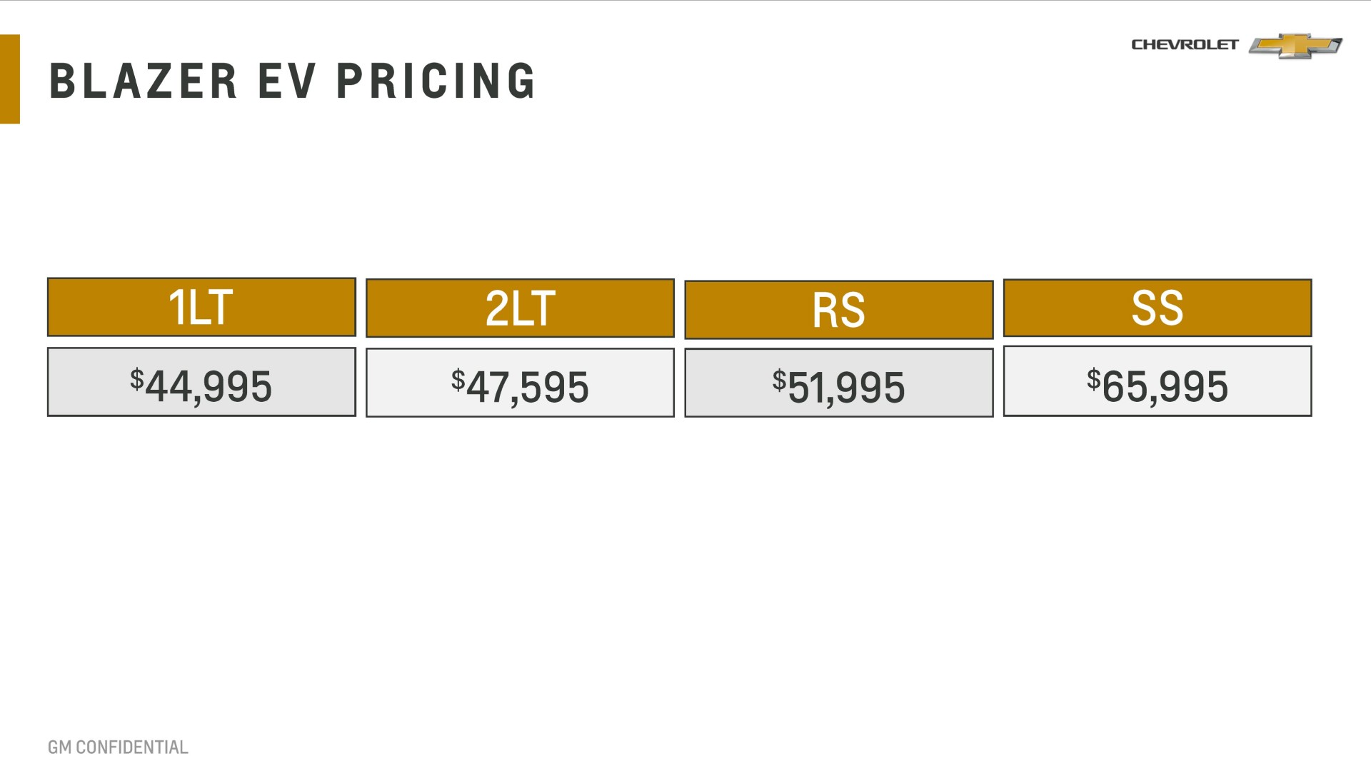Select the word PRICING in the title

click(436, 81)
